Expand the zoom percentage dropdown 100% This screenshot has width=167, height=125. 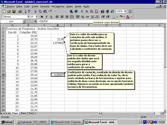click(x=125, y=11)
